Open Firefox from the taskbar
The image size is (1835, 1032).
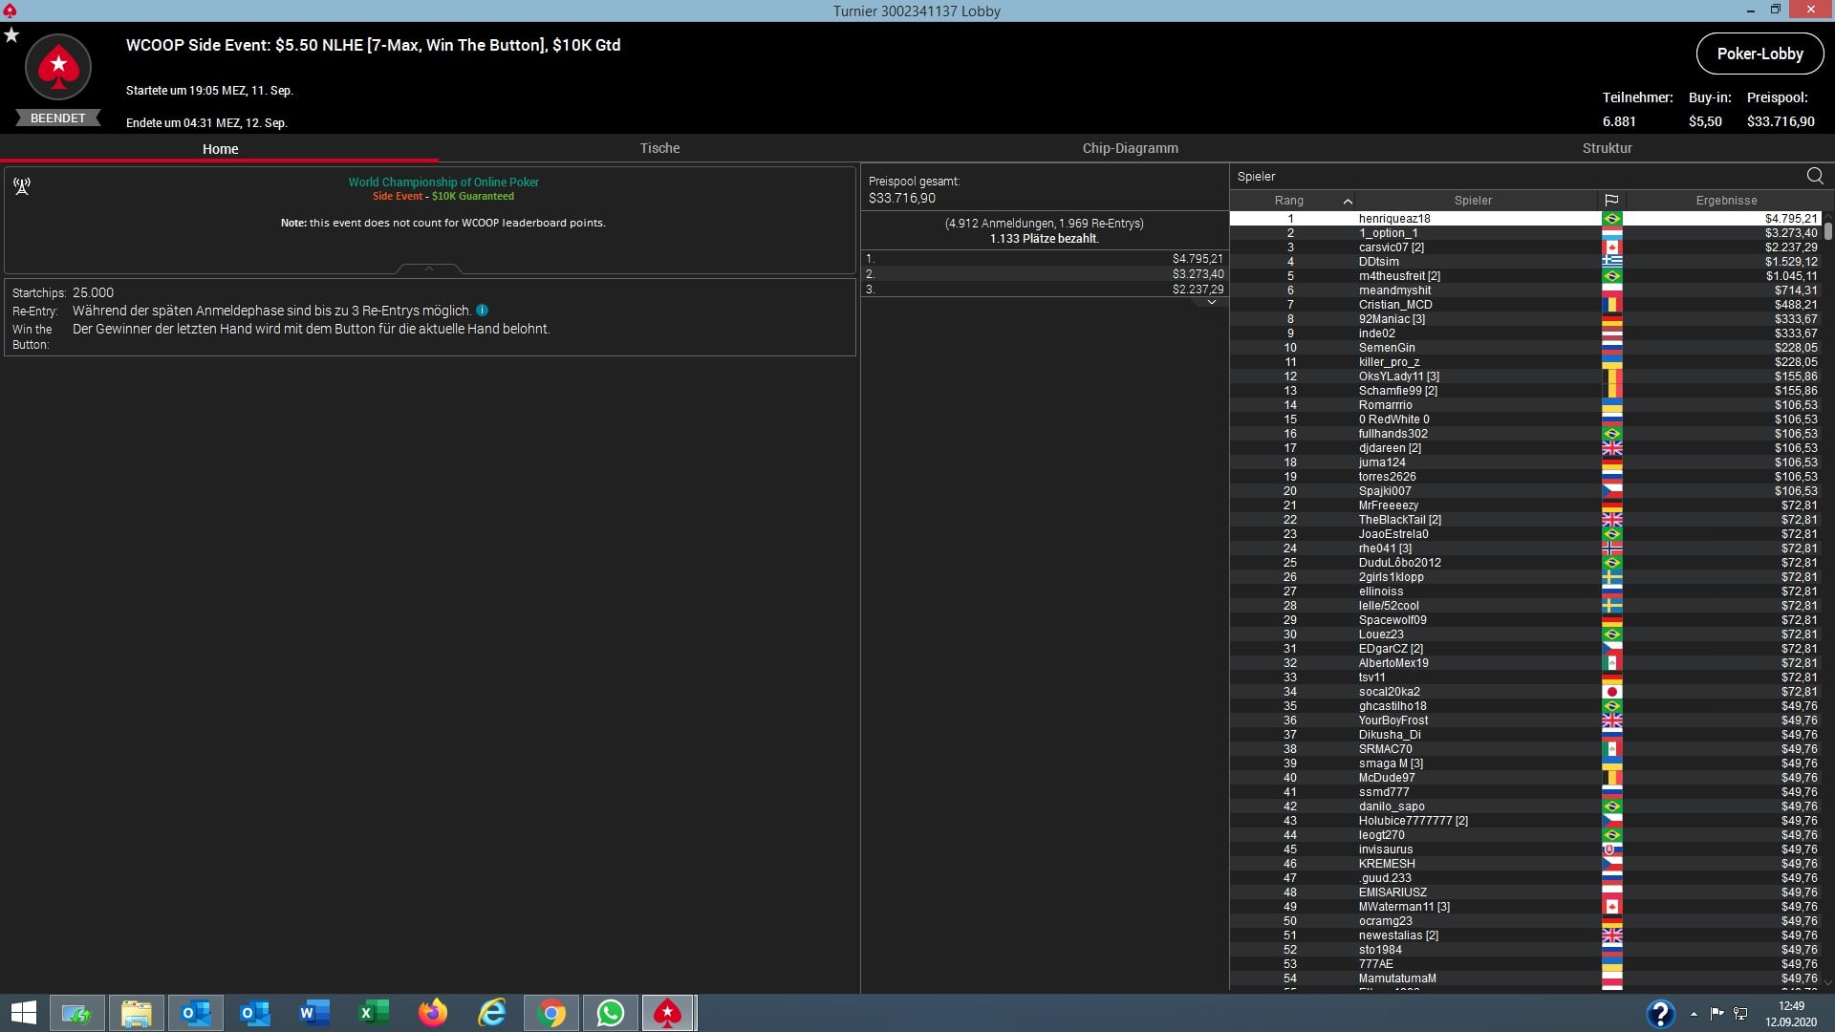[x=433, y=1013]
